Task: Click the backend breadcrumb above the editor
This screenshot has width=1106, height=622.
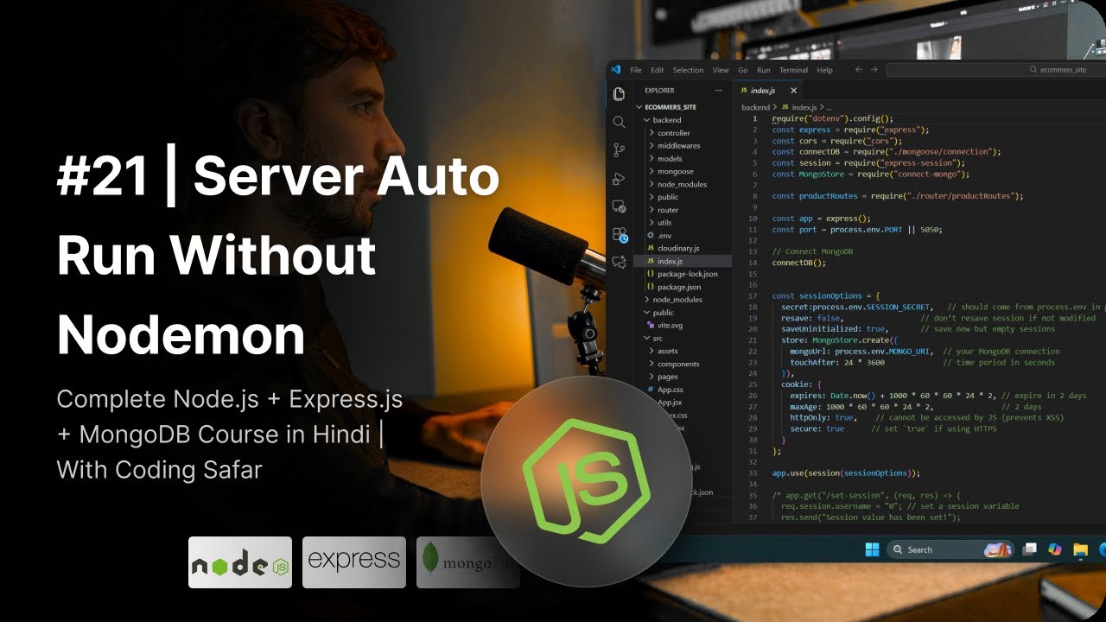Action: pyautogui.click(x=755, y=107)
